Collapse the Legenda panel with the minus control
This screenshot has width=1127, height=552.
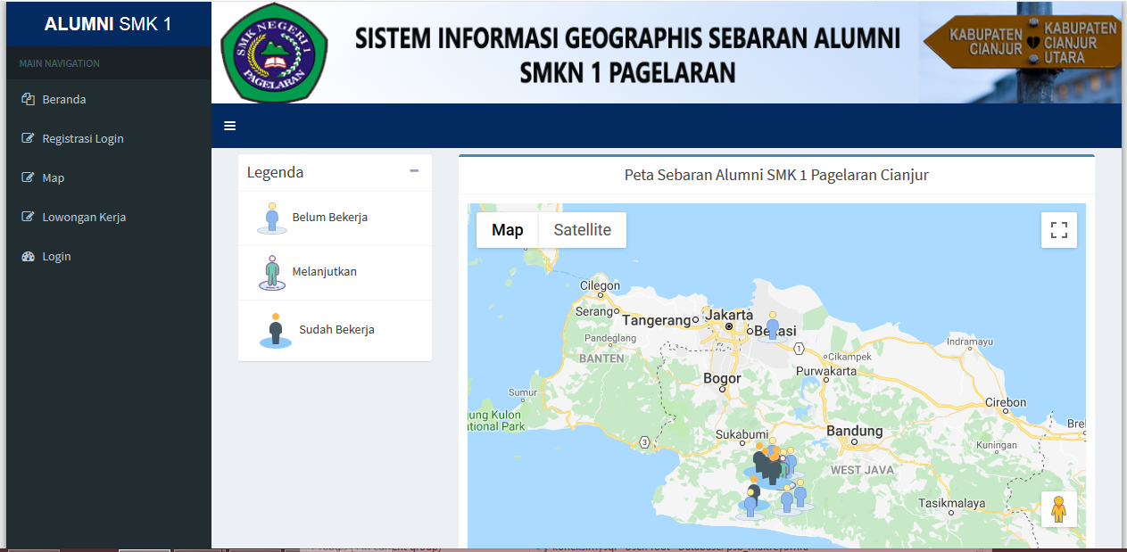(x=412, y=169)
